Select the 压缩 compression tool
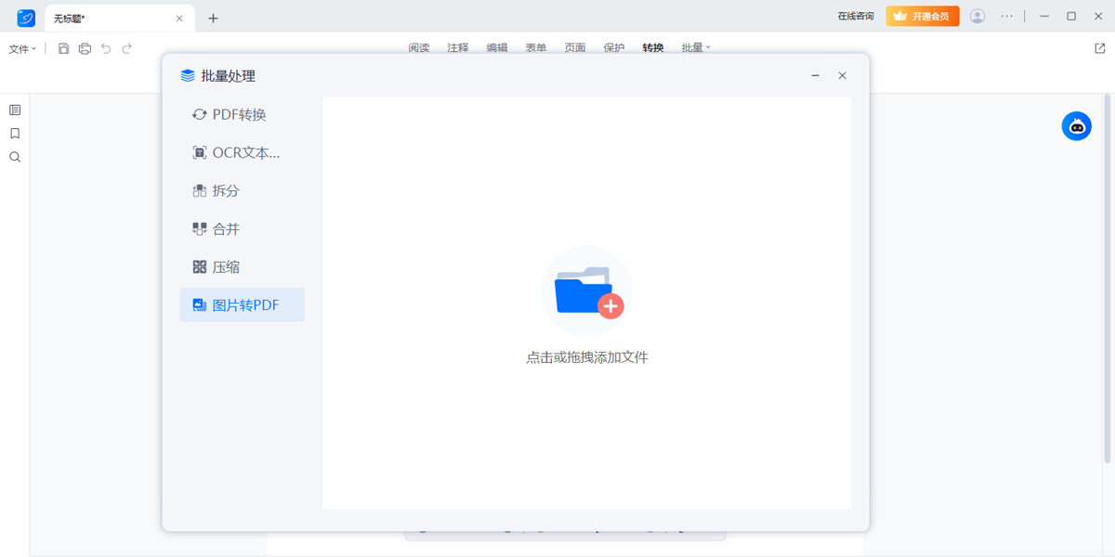 coord(228,266)
